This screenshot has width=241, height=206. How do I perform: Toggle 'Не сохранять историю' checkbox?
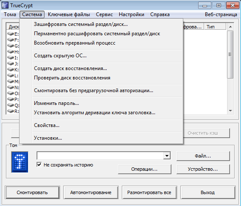click(39, 165)
